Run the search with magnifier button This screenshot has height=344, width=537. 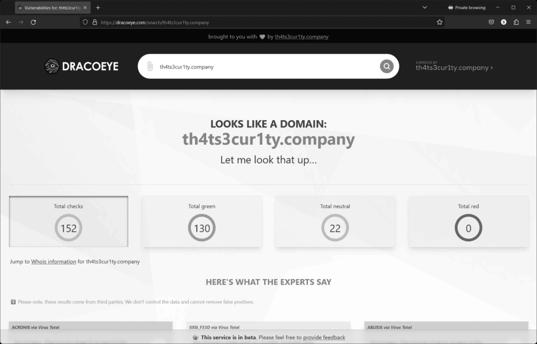coord(386,67)
